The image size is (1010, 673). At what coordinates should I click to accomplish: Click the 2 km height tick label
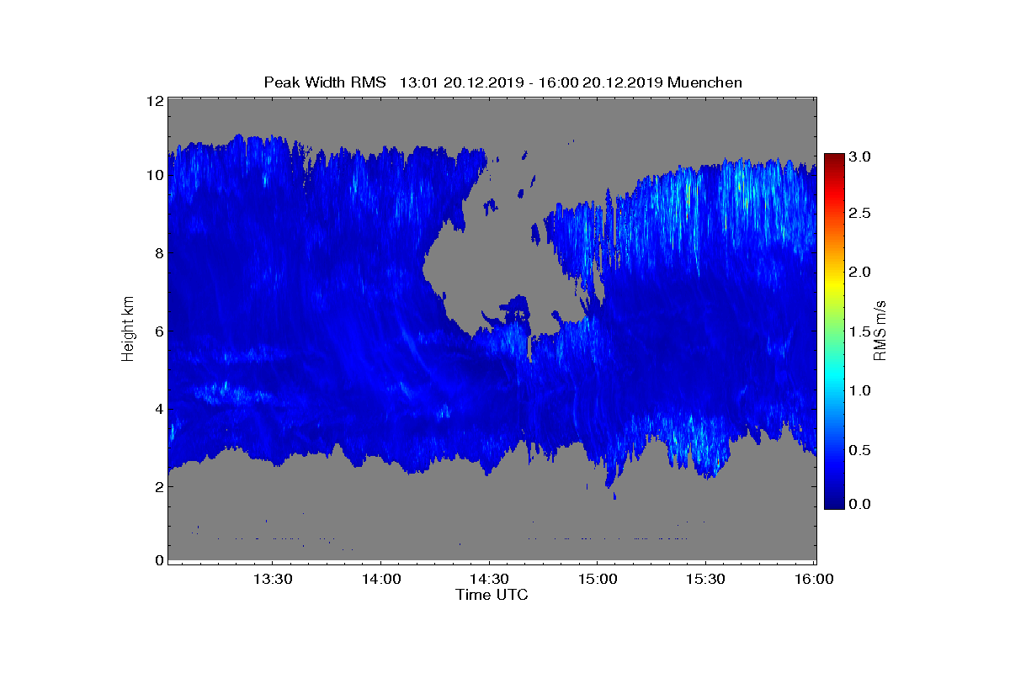point(158,487)
